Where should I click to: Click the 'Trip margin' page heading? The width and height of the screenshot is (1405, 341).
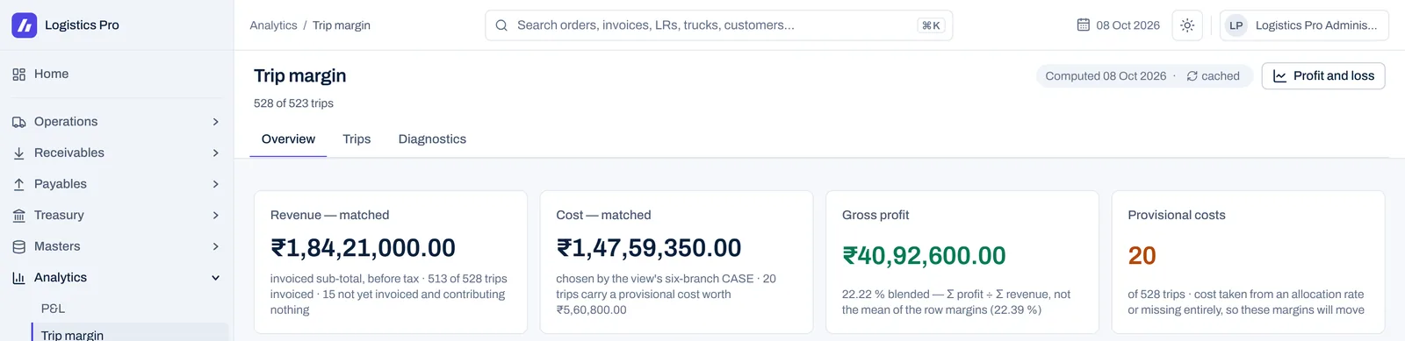coord(299,76)
